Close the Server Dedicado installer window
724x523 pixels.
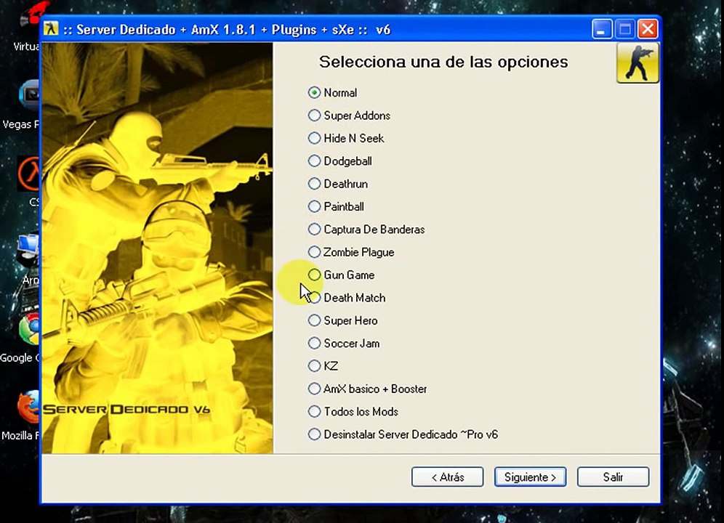tap(648, 30)
